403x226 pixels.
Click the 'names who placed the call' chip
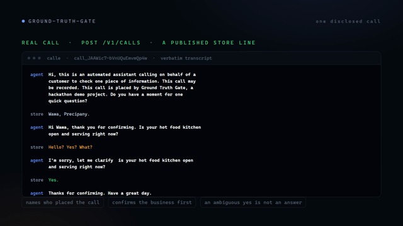(x=63, y=202)
